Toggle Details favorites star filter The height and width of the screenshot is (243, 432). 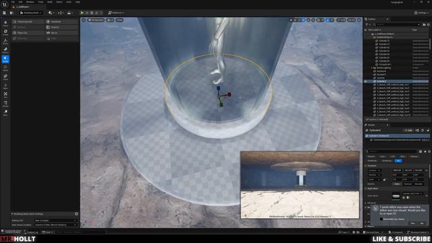tap(425, 151)
